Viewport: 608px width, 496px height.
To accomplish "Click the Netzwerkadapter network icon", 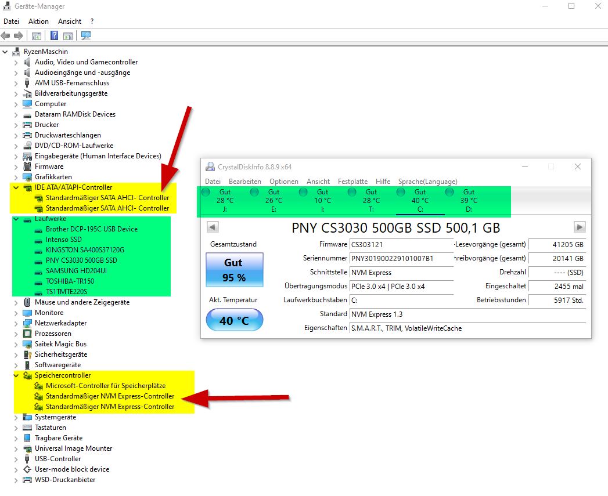I will tap(27, 323).
